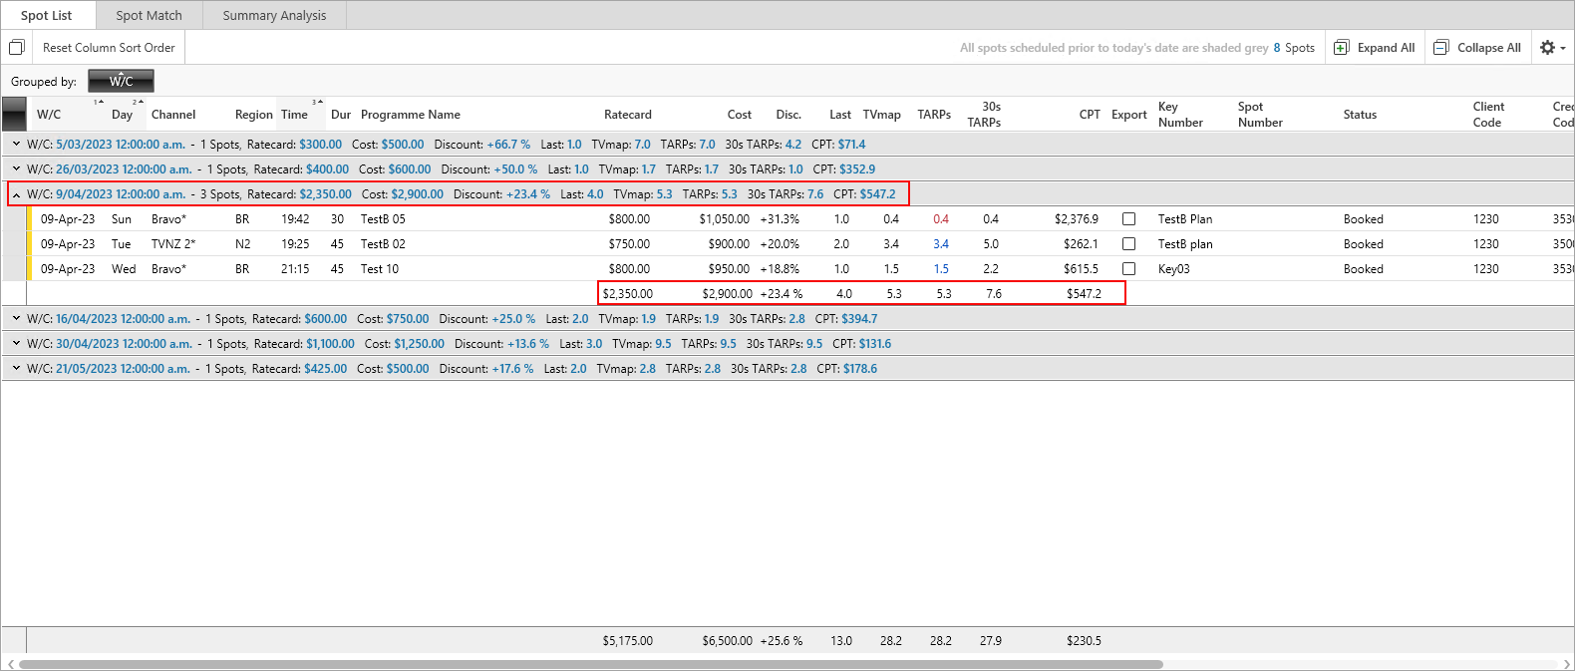Sort by the CPT column header
Image resolution: width=1575 pixels, height=671 pixels.
point(1090,115)
